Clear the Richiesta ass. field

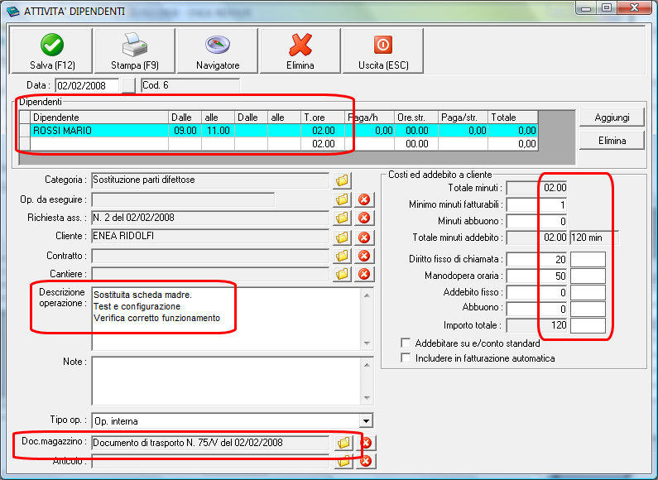(364, 218)
